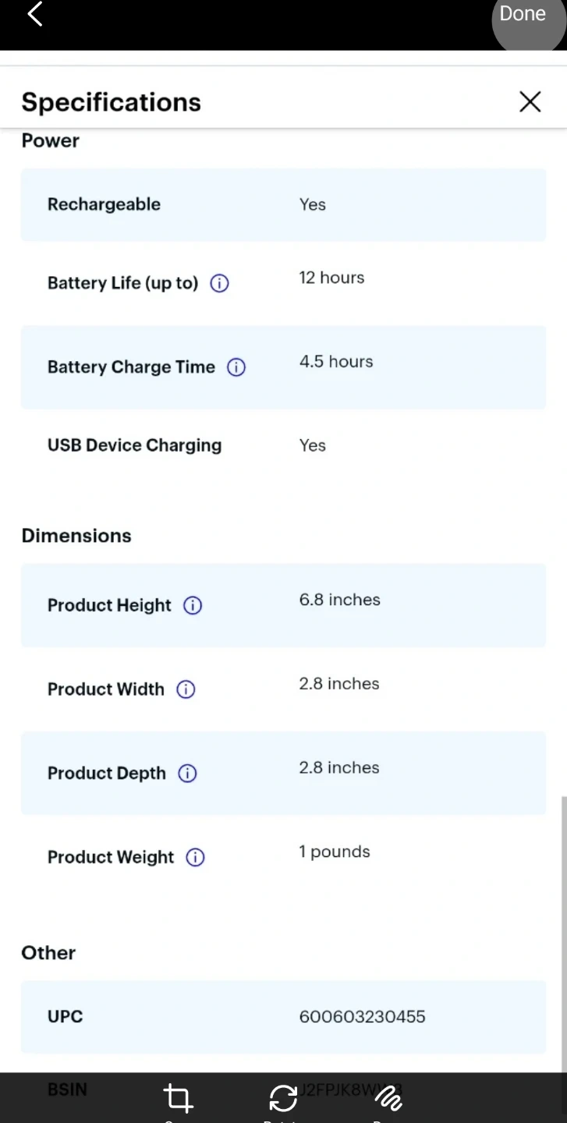Image resolution: width=567 pixels, height=1123 pixels.
Task: Select the Crop tool
Action: tap(178, 1098)
